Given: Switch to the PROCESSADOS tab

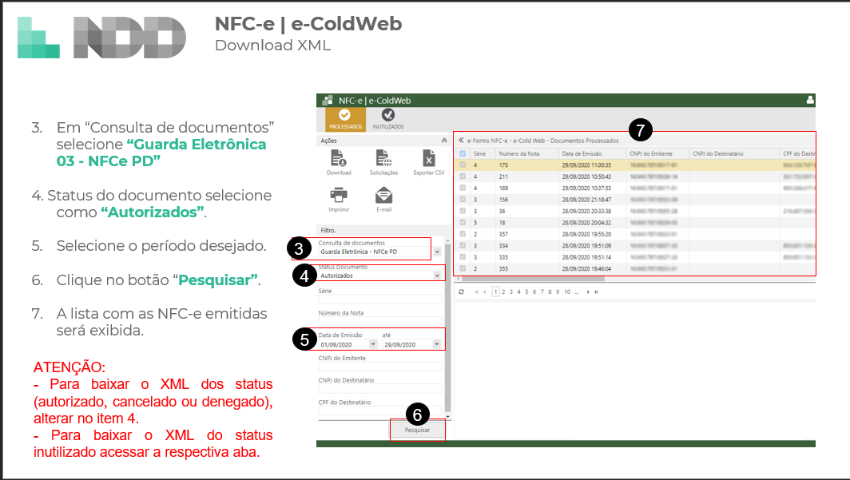Looking at the screenshot, I should (345, 119).
